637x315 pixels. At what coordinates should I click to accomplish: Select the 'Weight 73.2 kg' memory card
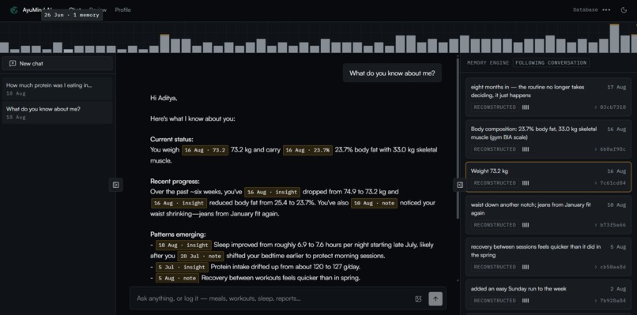pyautogui.click(x=548, y=177)
